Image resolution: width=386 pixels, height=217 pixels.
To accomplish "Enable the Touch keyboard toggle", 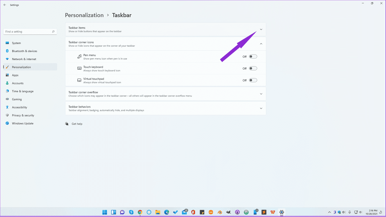I will click(253, 68).
